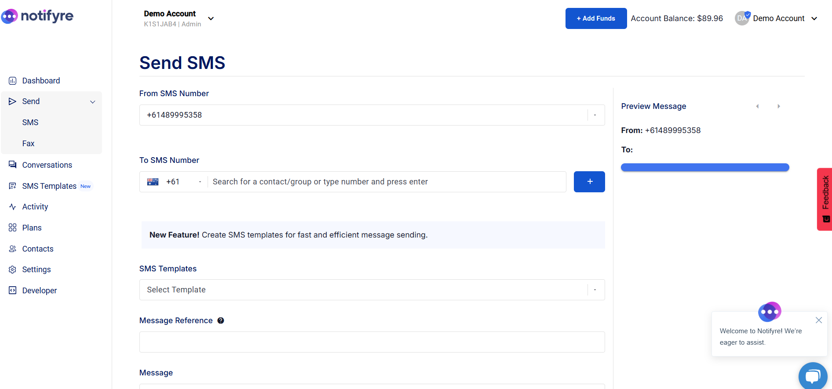Image resolution: width=832 pixels, height=389 pixels.
Task: Open the Select Template dropdown
Action: (x=372, y=290)
